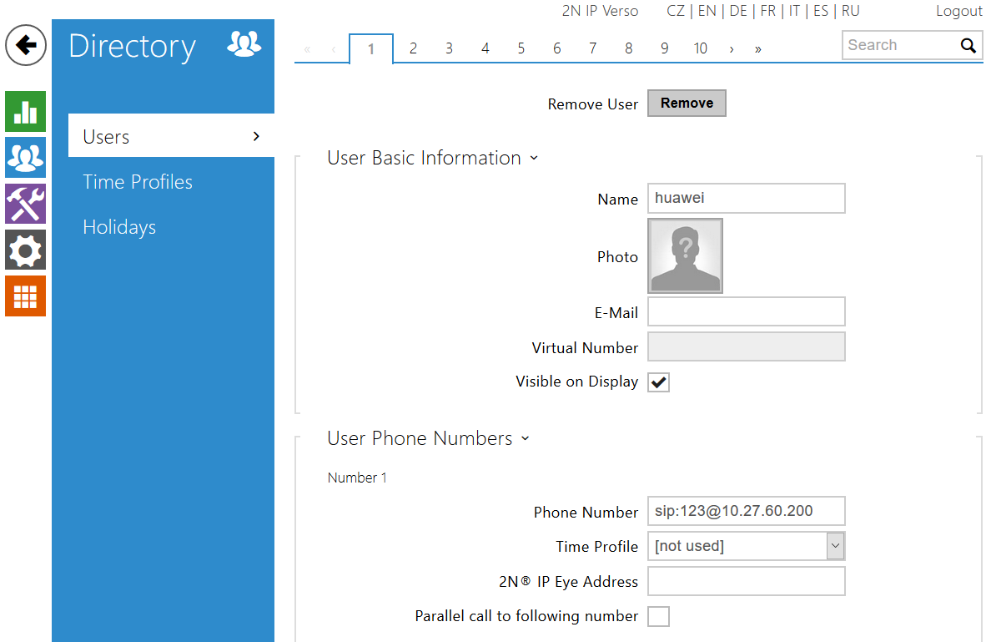Open the Time Profiles menu item
986x642 pixels.
pyautogui.click(x=138, y=182)
